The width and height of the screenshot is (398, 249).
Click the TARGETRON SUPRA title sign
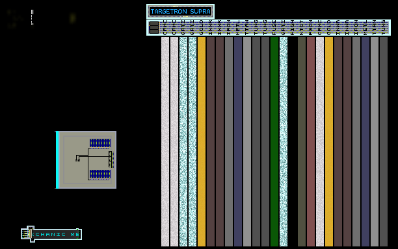click(181, 12)
